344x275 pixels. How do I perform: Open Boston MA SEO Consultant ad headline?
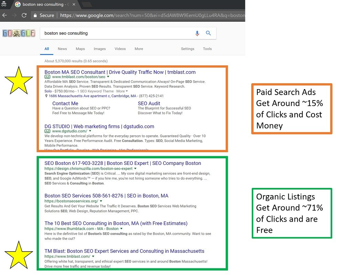pos(120,72)
